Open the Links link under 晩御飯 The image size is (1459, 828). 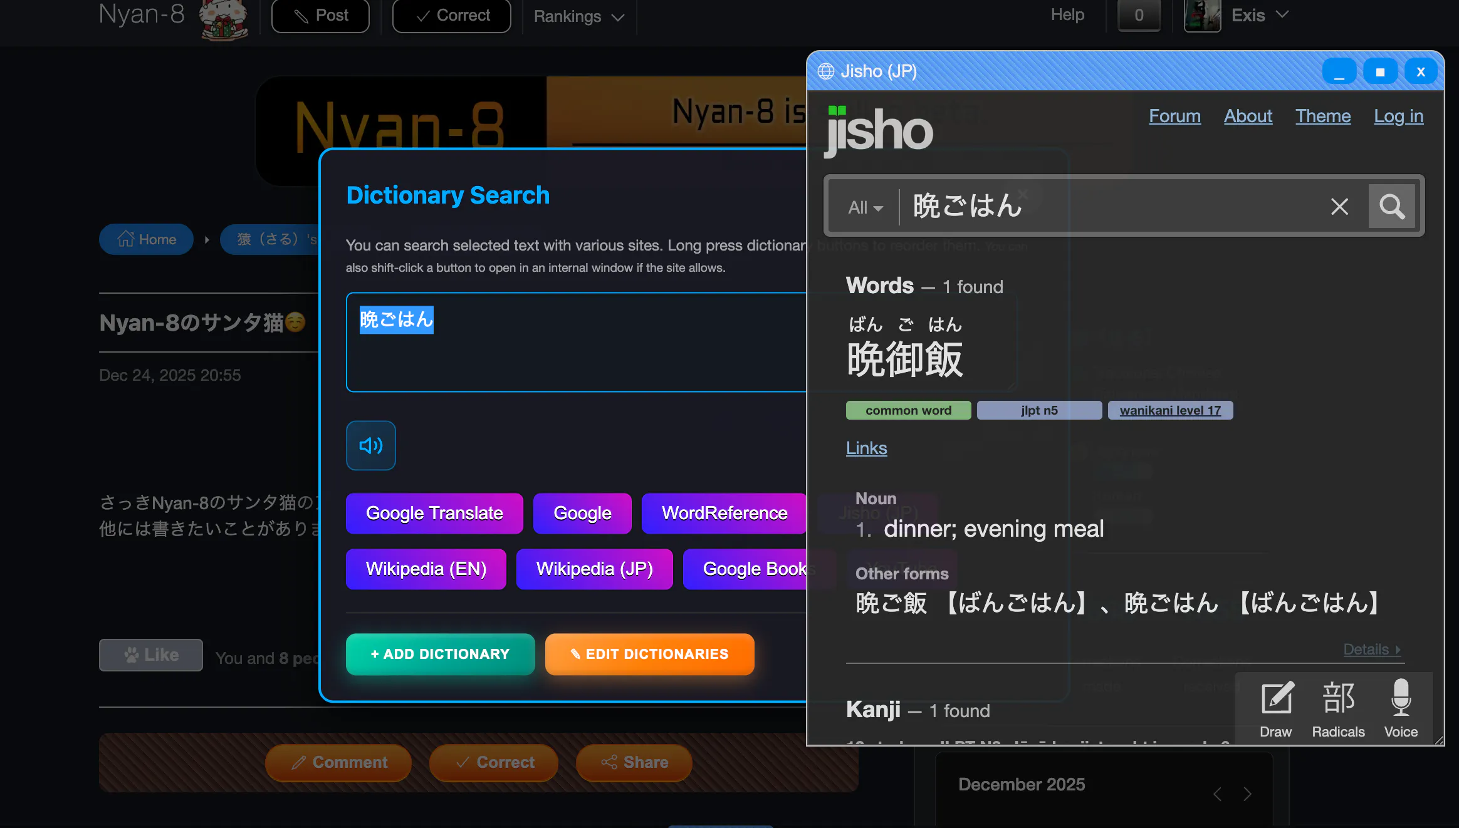pos(866,448)
